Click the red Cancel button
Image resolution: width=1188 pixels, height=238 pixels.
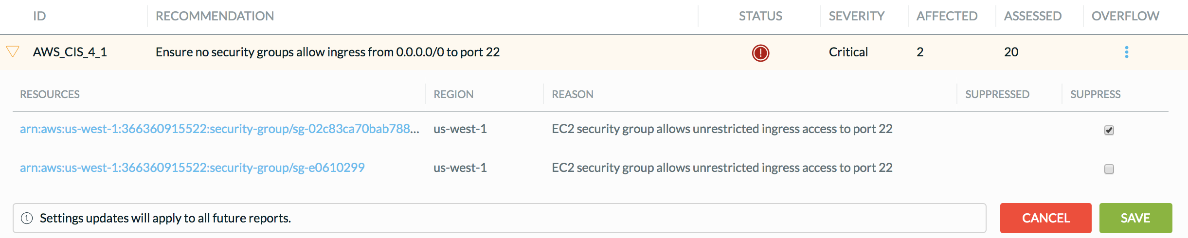point(1045,218)
